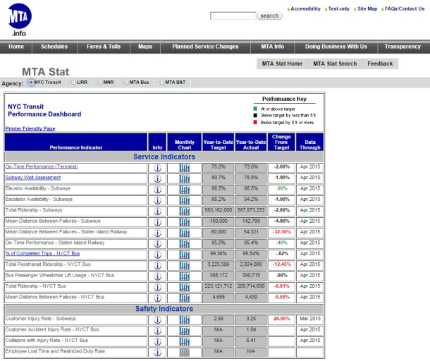Open info icon for Employee Lost Time Rate
Screen dimensions: 430x361
coord(157,353)
